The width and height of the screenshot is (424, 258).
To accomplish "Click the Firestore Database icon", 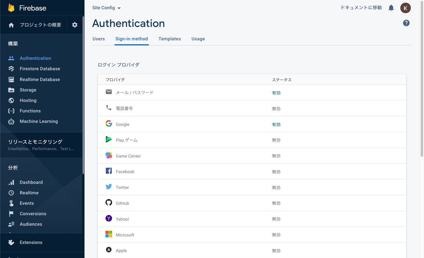I will click(11, 69).
